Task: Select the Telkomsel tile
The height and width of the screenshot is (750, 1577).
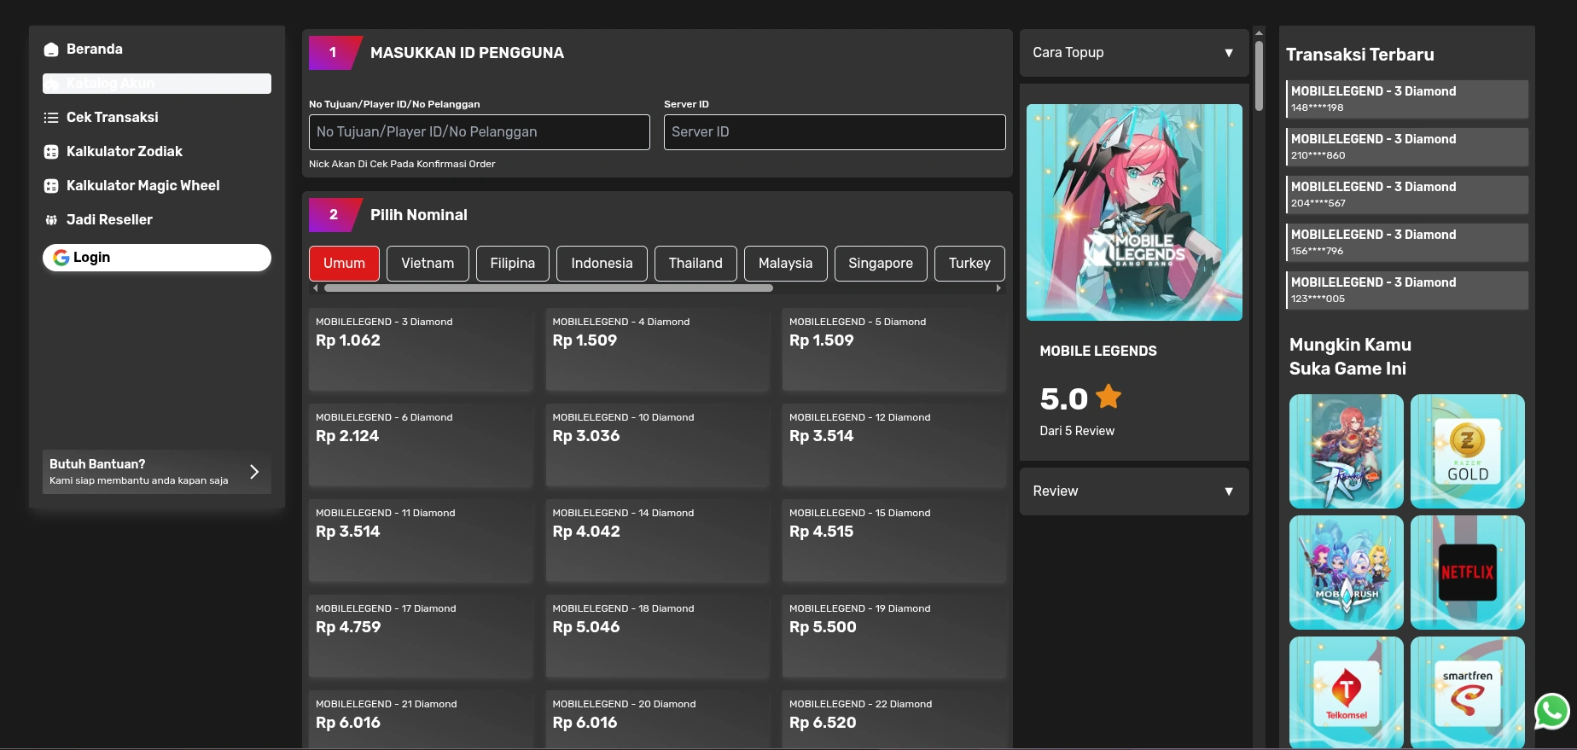Action: tap(1346, 692)
